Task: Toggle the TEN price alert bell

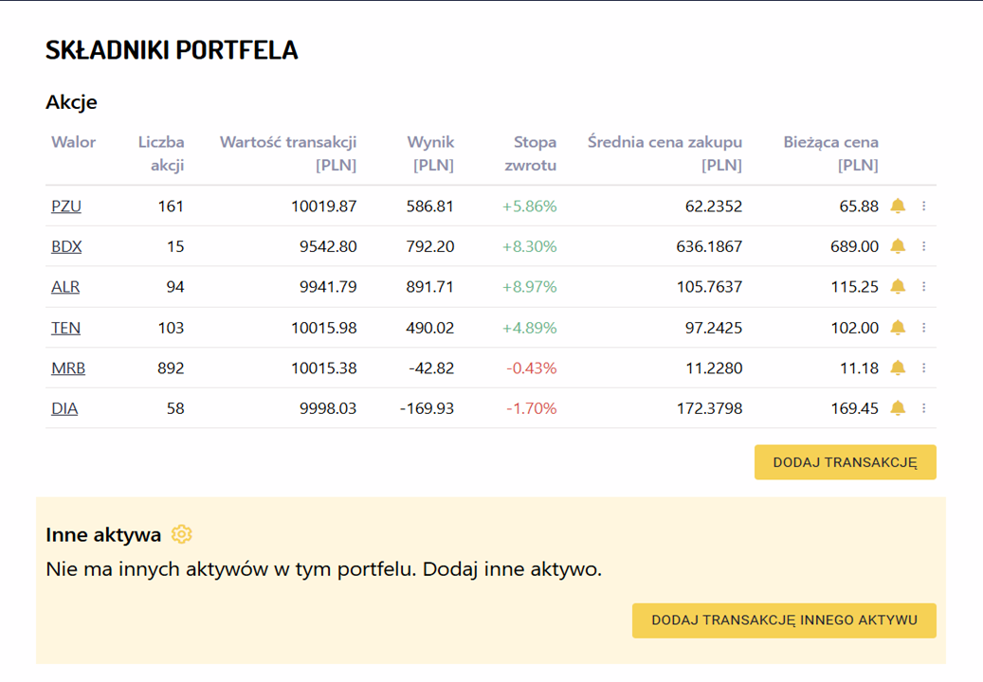Action: pos(898,328)
